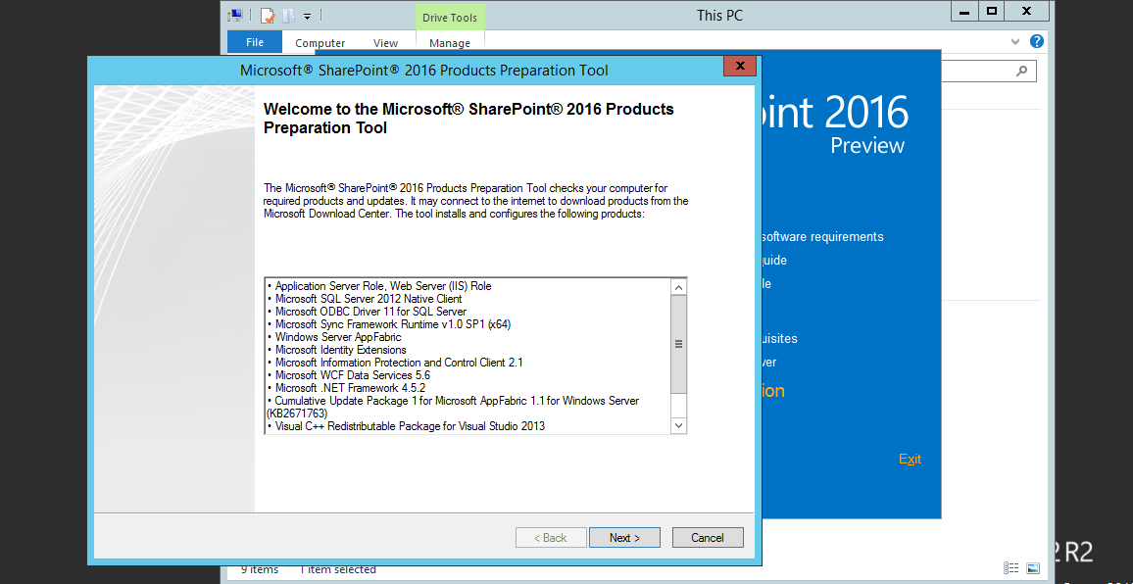Maximize the This PC window

point(992,11)
